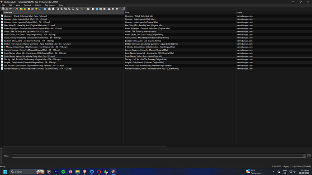This screenshot has height=175, width=312.
Task: Click the file list horizontal scrollbar
Action: click(x=85, y=146)
